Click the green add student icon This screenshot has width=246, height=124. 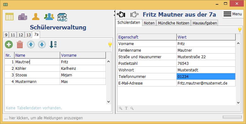[9, 44]
